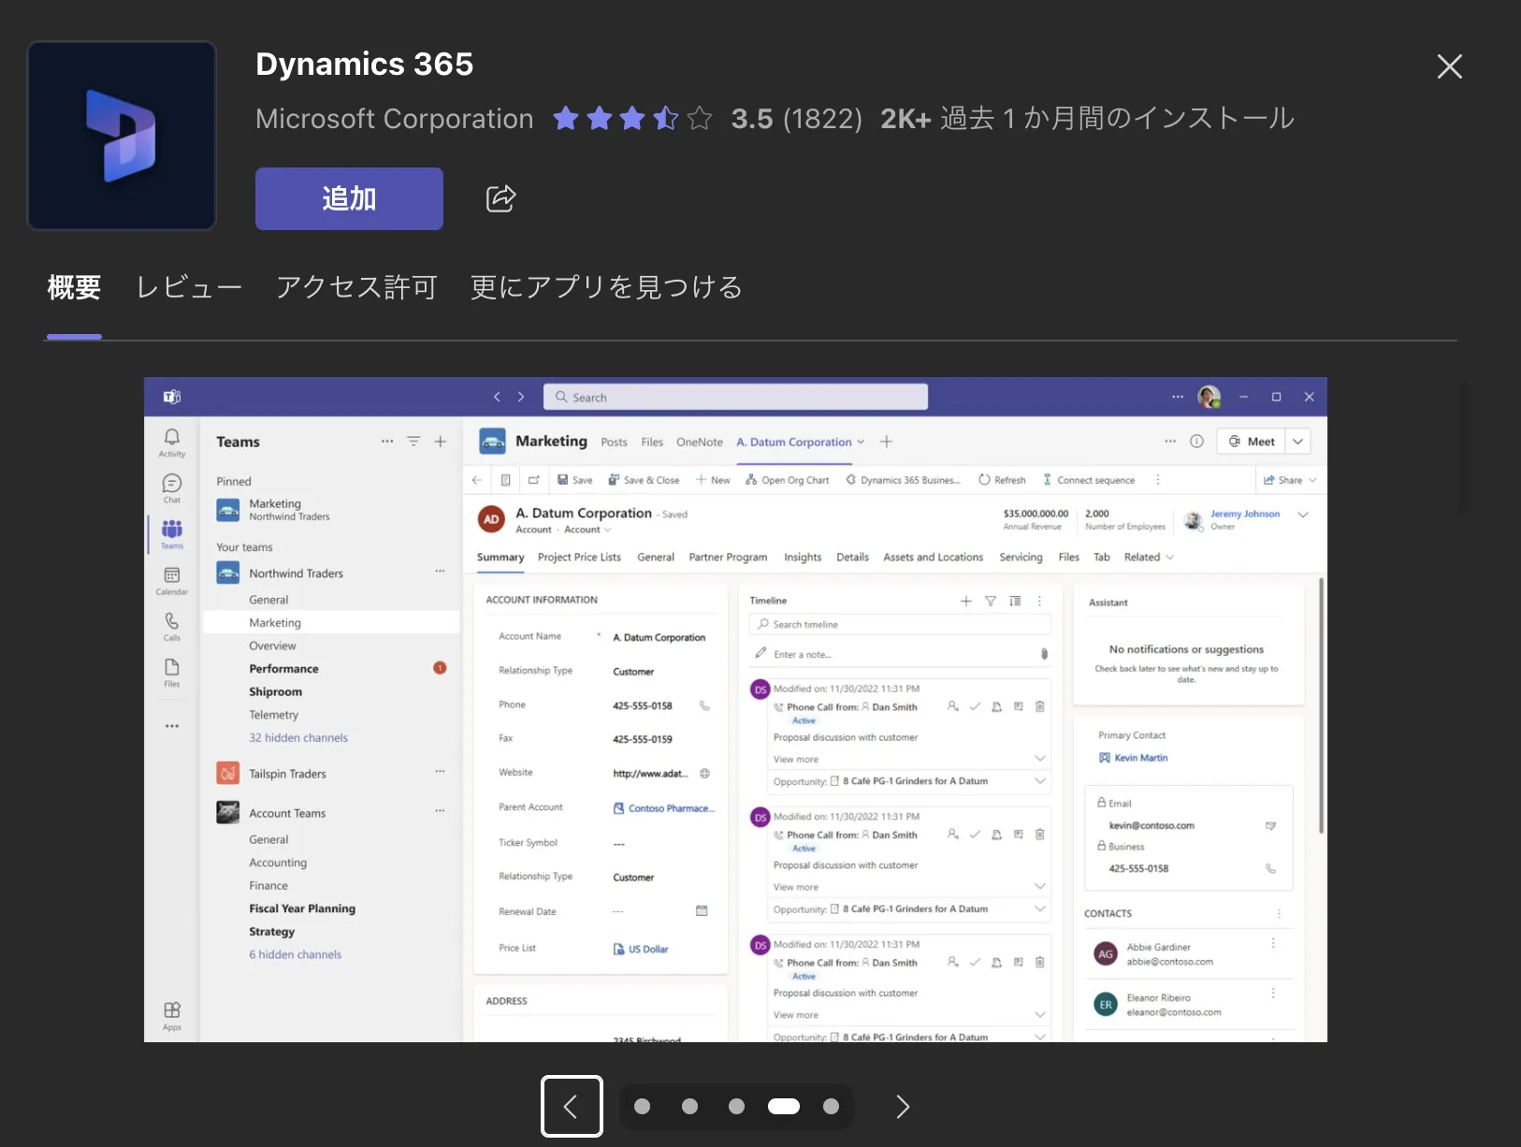Select the Insights tab in the preview
Image resolution: width=1521 pixels, height=1147 pixels.
pos(803,558)
